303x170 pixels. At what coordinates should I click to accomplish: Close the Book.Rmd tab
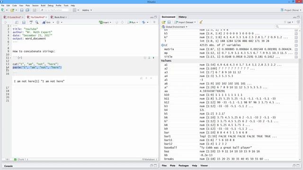click(66, 17)
